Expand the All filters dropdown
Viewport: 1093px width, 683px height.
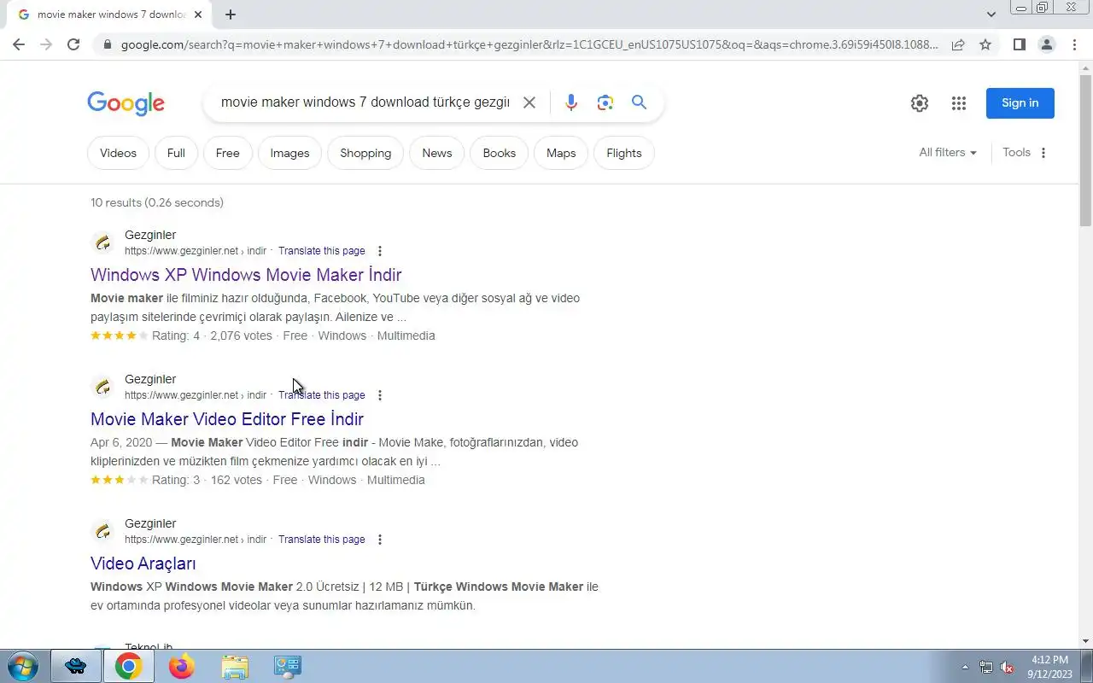(x=948, y=153)
